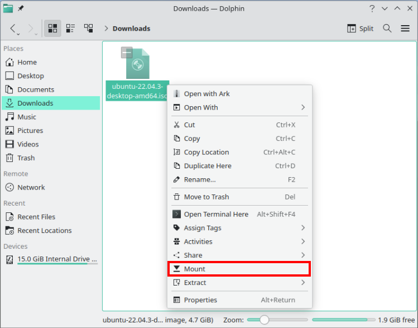Click the ubuntu ISO disc image icon
The width and height of the screenshot is (418, 328).
click(x=137, y=64)
